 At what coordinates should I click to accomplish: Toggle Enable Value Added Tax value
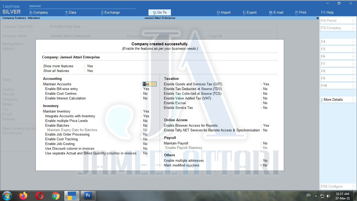coord(265,98)
